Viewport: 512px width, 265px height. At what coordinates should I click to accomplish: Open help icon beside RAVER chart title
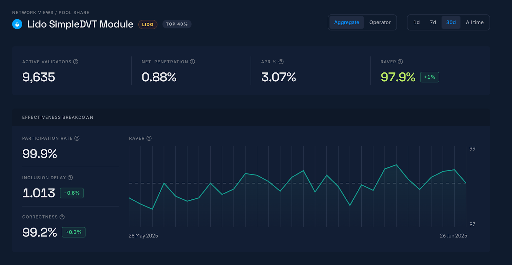pyautogui.click(x=149, y=138)
